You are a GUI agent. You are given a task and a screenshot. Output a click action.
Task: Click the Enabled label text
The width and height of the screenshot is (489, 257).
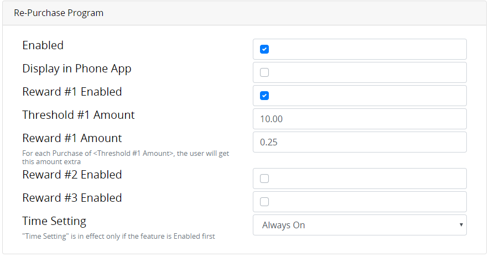(43, 45)
